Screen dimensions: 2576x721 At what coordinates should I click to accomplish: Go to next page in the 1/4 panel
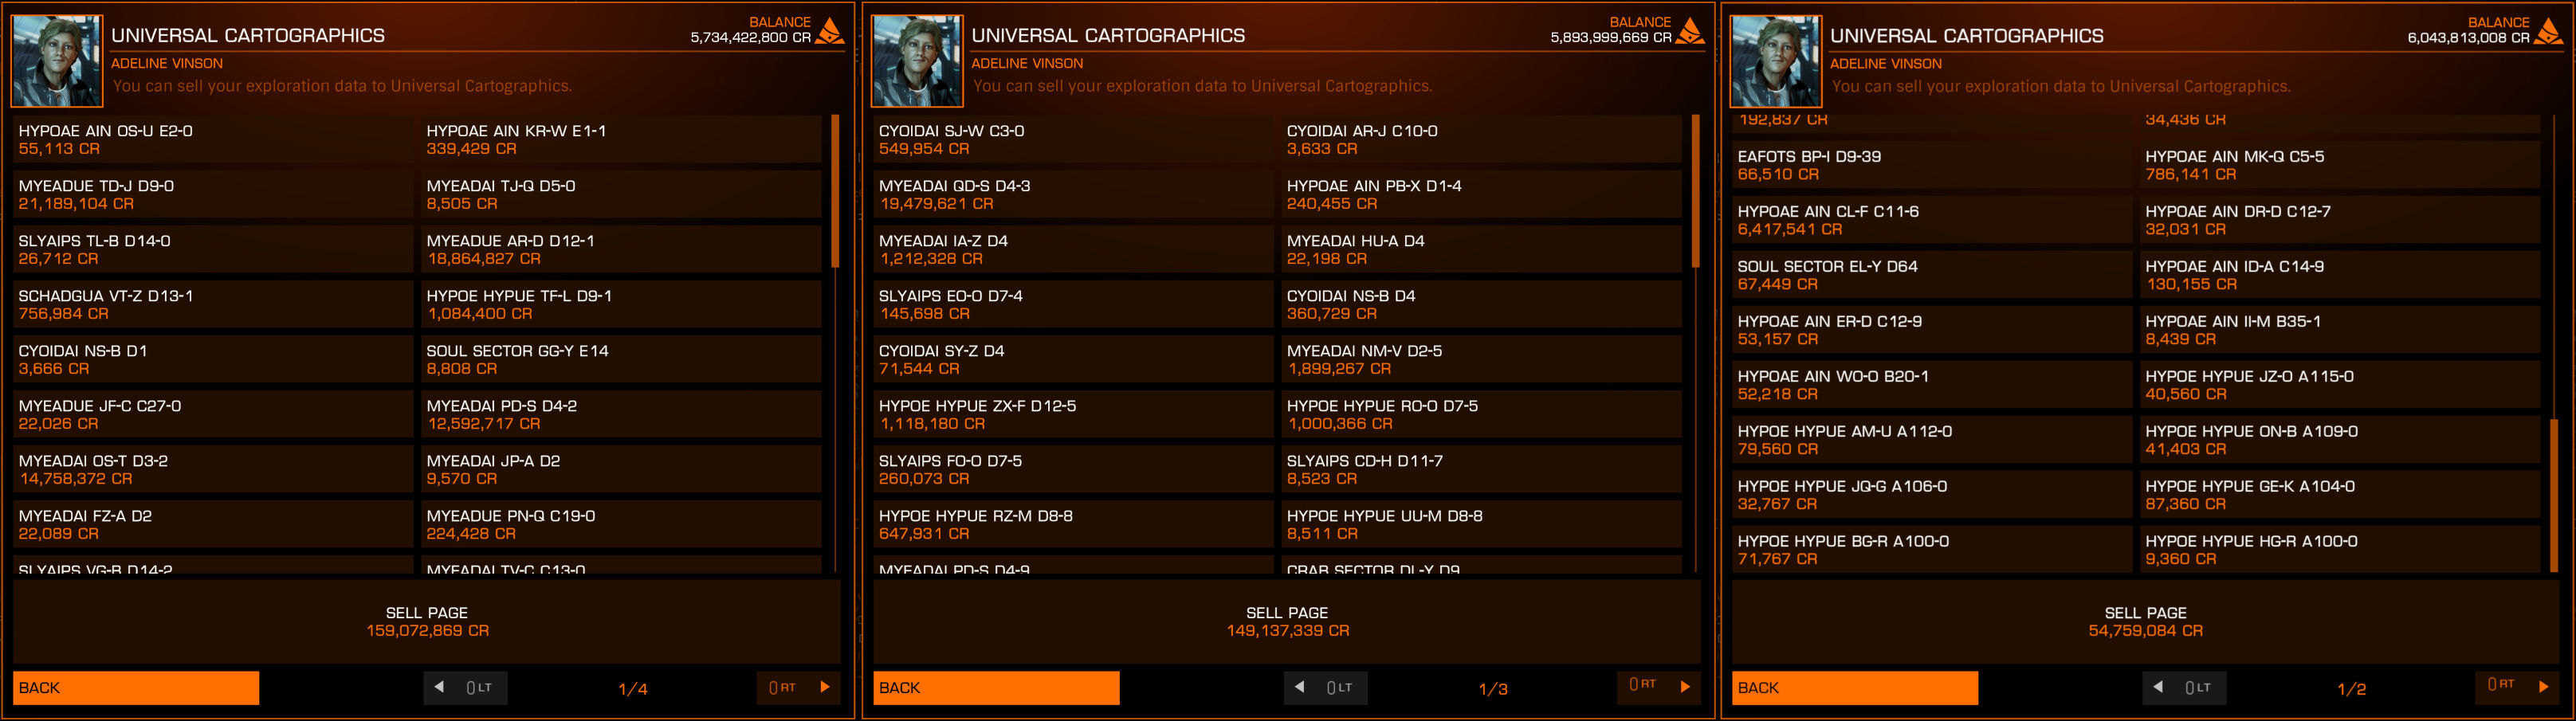point(798,688)
